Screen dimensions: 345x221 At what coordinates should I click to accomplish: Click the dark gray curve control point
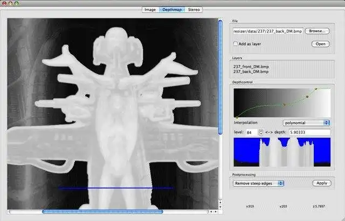click(307, 97)
